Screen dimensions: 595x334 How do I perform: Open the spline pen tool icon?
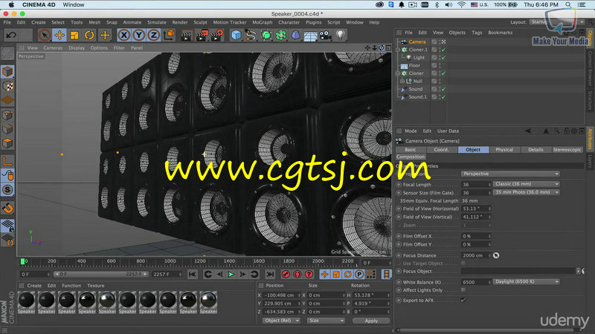pyautogui.click(x=251, y=35)
